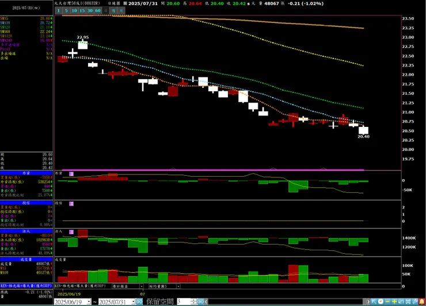
Task: Click the 外資 blue section header
Action: pyautogui.click(x=26, y=173)
